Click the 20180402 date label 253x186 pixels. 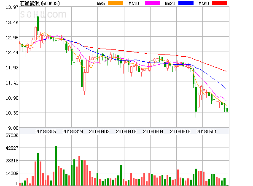pyautogui.click(x=99, y=131)
